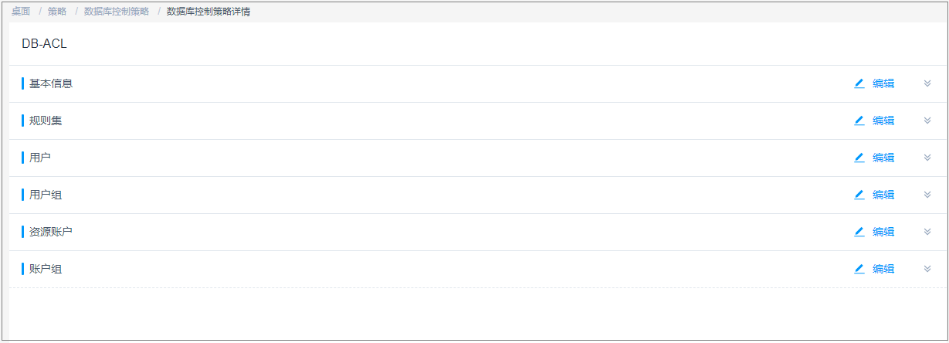Expand the 账户组 section chevron
949x343 pixels.
[x=927, y=269]
